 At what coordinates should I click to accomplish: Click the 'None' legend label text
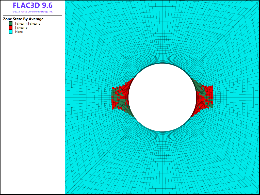click(x=19, y=32)
